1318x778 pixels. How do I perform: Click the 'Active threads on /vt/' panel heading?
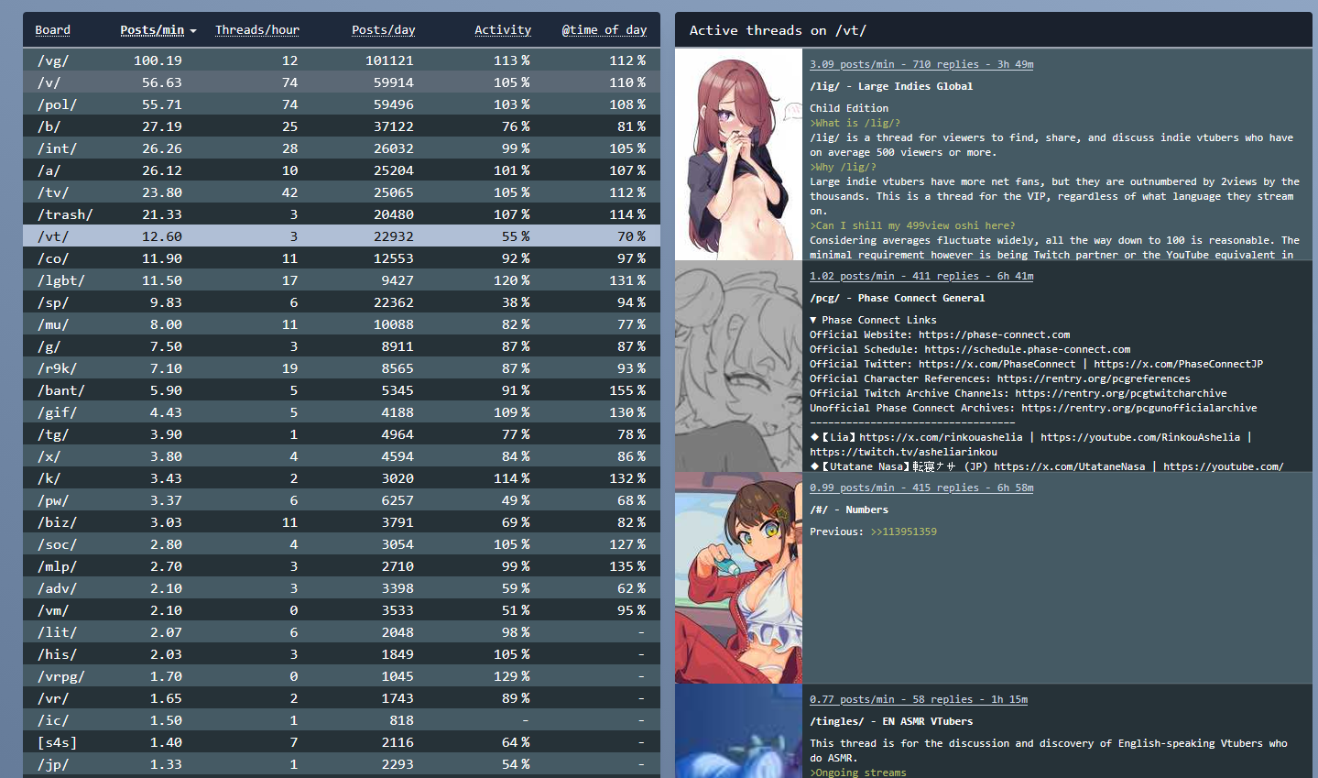pyautogui.click(x=778, y=30)
